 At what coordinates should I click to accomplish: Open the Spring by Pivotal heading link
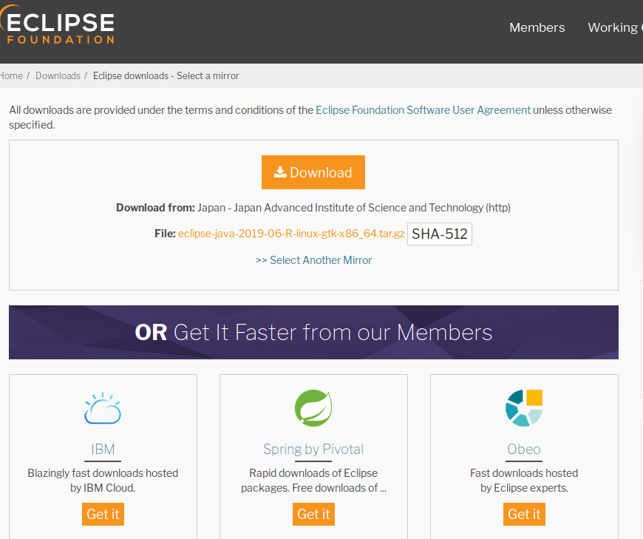(313, 450)
